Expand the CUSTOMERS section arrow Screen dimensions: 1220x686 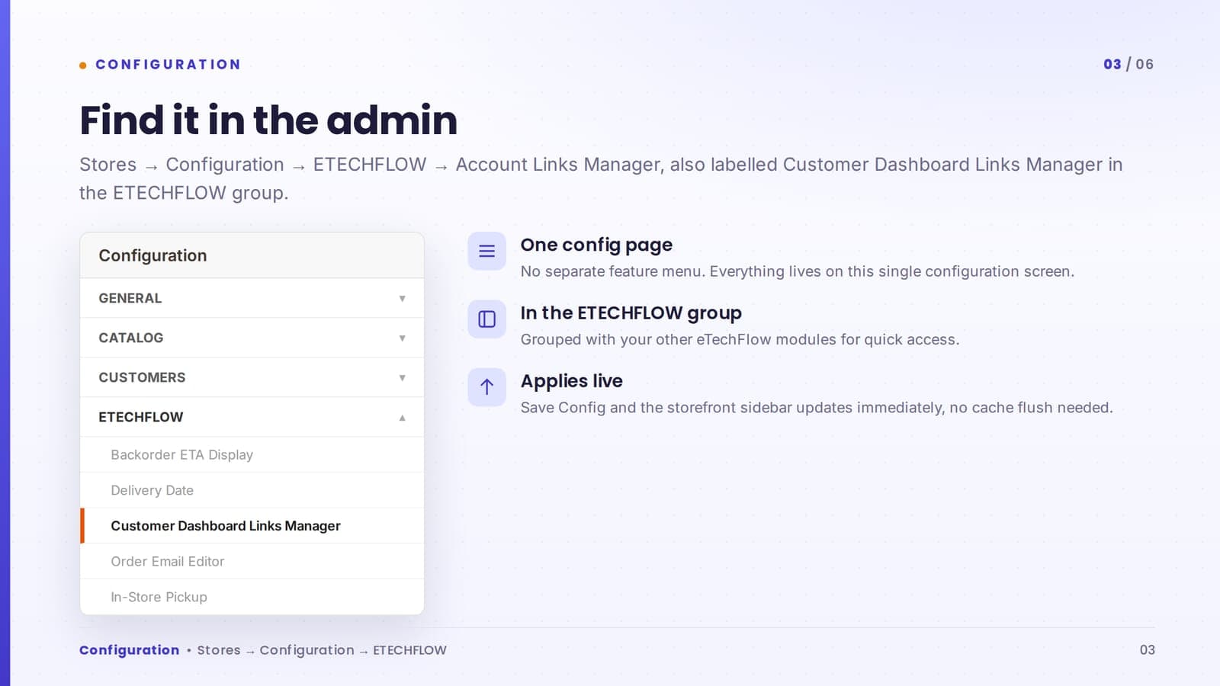click(402, 378)
